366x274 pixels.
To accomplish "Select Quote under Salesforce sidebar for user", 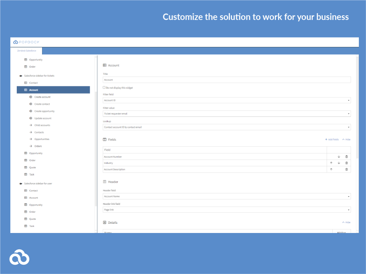I will click(x=32, y=219).
